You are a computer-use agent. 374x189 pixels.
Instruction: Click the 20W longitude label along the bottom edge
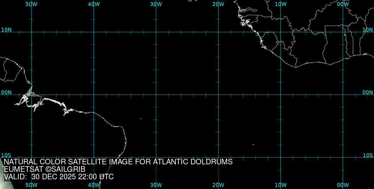(218, 185)
